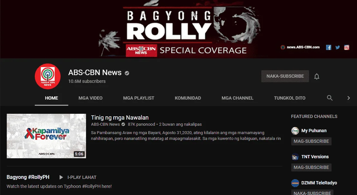Click the '2 buwan ang nakalipas' upload date
The width and height of the screenshot is (357, 195).
pos(180,124)
